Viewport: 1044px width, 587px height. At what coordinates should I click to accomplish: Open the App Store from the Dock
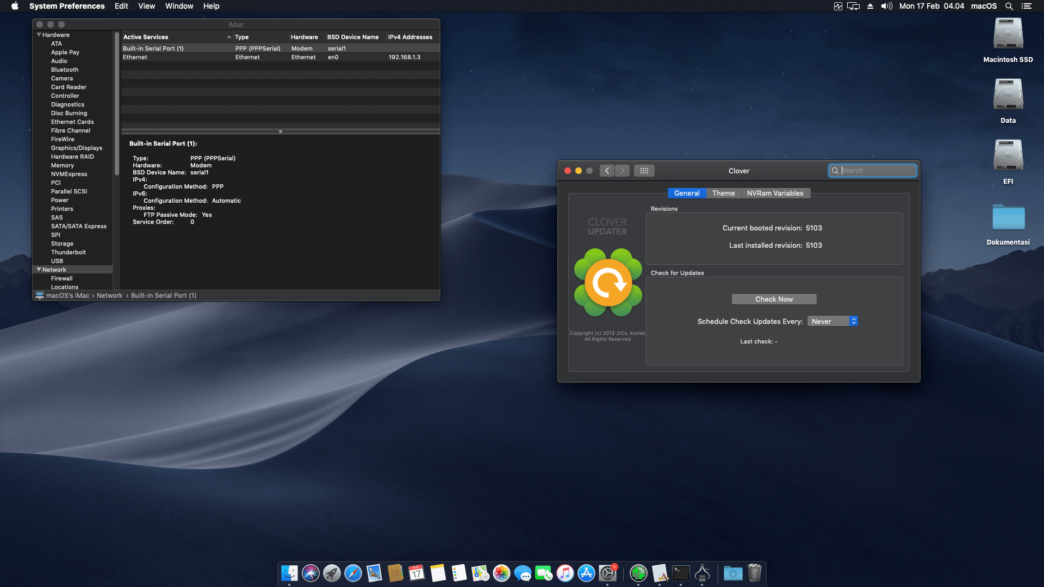click(x=586, y=573)
